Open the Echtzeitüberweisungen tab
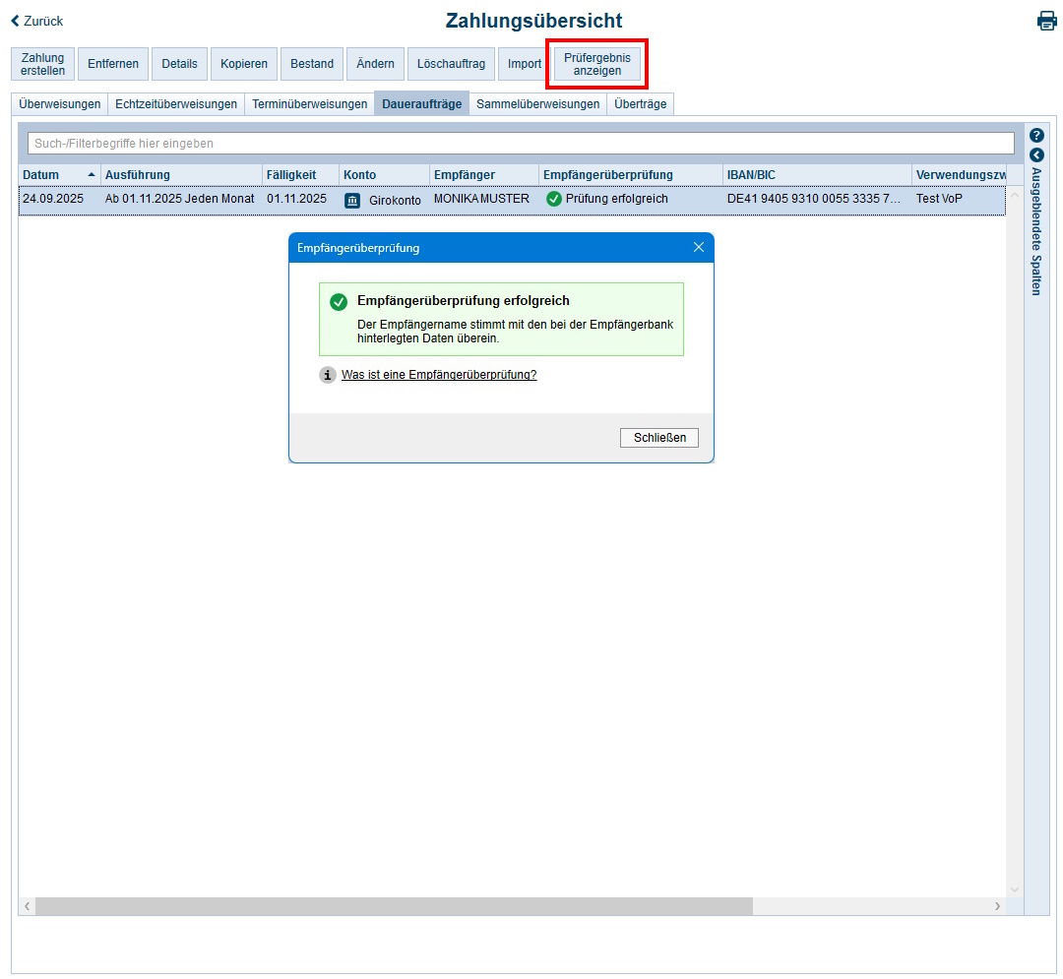The height and width of the screenshot is (979, 1063). [176, 104]
